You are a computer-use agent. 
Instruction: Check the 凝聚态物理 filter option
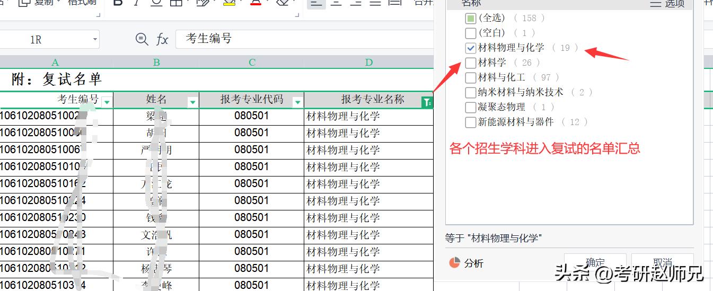coord(470,108)
